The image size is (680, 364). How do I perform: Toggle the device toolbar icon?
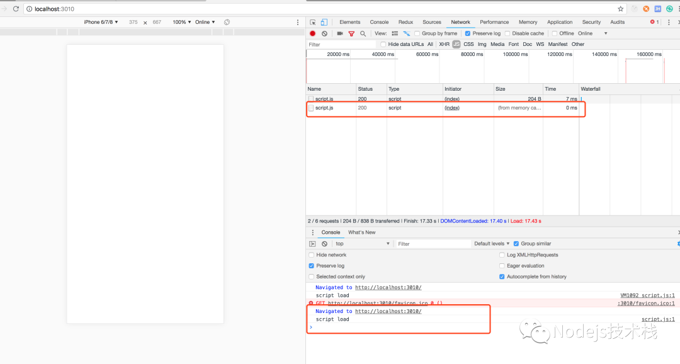324,22
